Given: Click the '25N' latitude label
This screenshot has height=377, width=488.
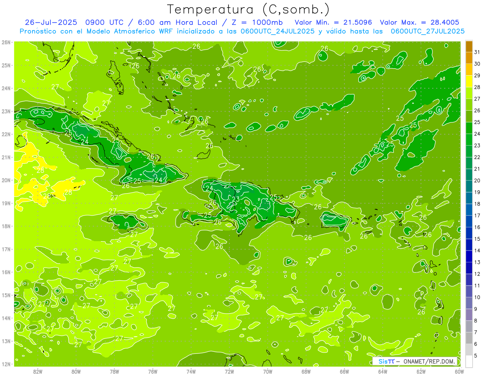Looking at the screenshot, I should tap(6, 65).
